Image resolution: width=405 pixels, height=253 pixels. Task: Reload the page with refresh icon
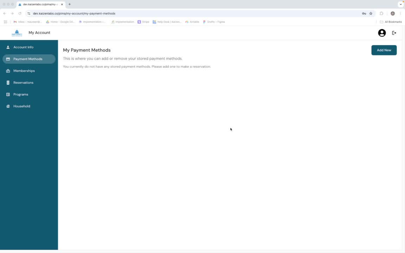(x=20, y=13)
